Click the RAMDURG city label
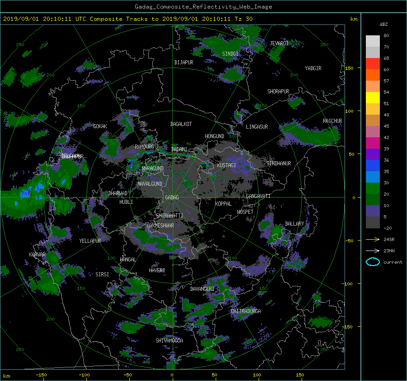The image size is (407, 381). 144,147
